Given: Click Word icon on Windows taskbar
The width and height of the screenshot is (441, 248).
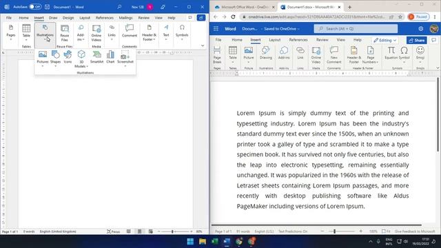Looking at the screenshot, I should tap(227, 241).
